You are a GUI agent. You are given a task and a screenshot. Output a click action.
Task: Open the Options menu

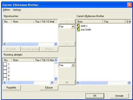click(x=17, y=10)
